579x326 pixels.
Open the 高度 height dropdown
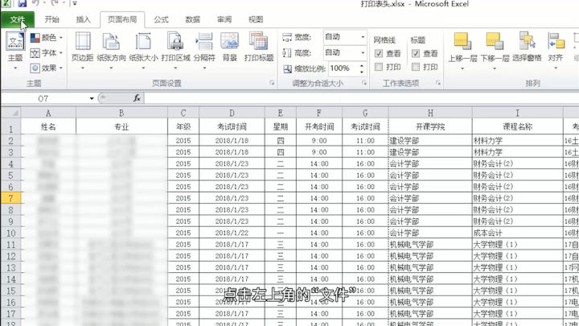coord(363,53)
